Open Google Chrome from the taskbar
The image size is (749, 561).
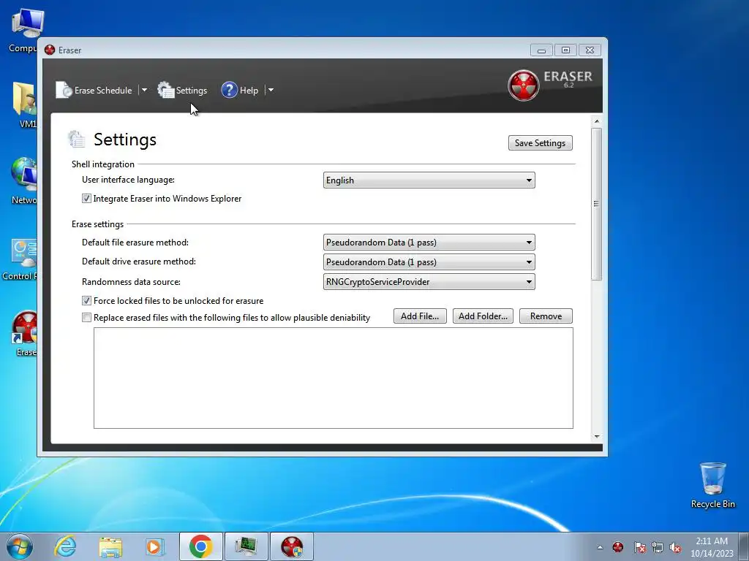[200, 546]
